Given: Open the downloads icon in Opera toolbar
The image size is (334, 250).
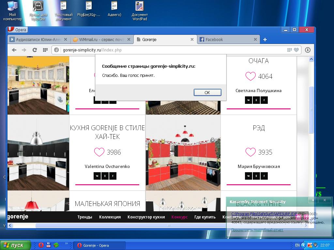Looking at the screenshot, I should 308,50.
